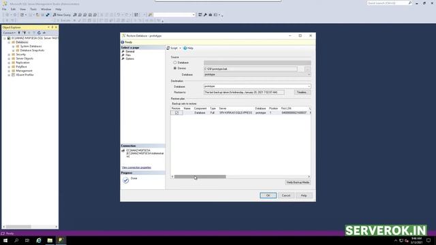Open the source Database dropdown under Device
Image resolution: width=436 pixels, height=245 pixels.
[309, 74]
